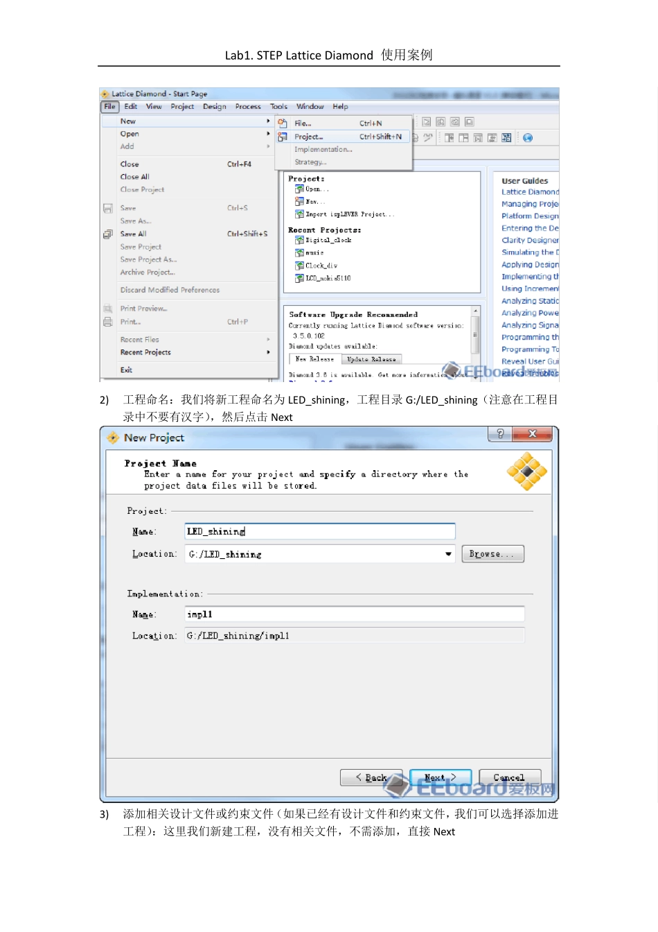This screenshot has width=658, height=932.
Task: Open the View menu
Action: click(x=154, y=107)
